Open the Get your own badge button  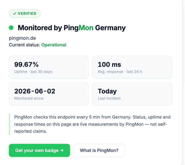pos(39,150)
